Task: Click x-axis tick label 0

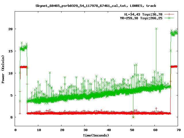Action: point(16,130)
